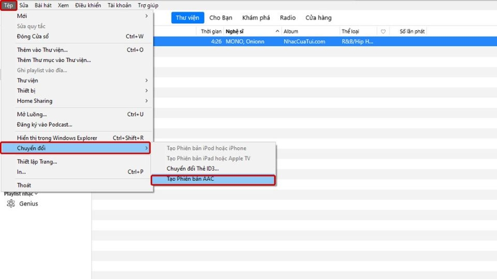Image resolution: width=497 pixels, height=279 pixels.
Task: Choose Thiết lập Trang... entry
Action: pos(77,162)
